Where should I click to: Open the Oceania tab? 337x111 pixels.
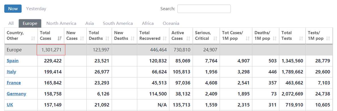[171, 23]
